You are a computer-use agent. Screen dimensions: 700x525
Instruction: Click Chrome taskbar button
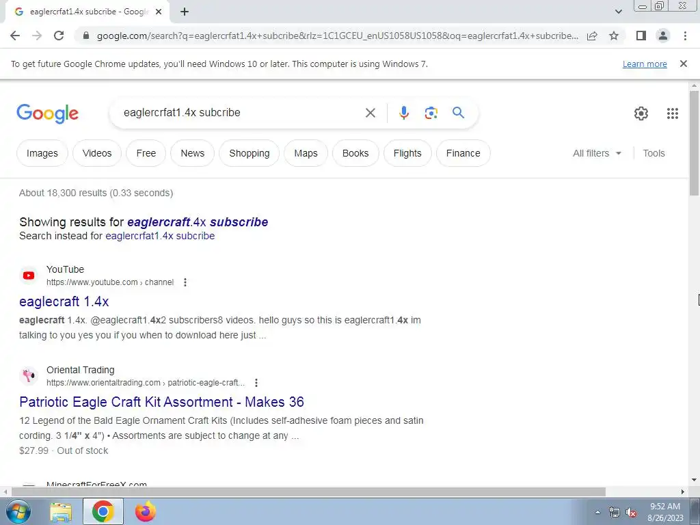pyautogui.click(x=103, y=511)
